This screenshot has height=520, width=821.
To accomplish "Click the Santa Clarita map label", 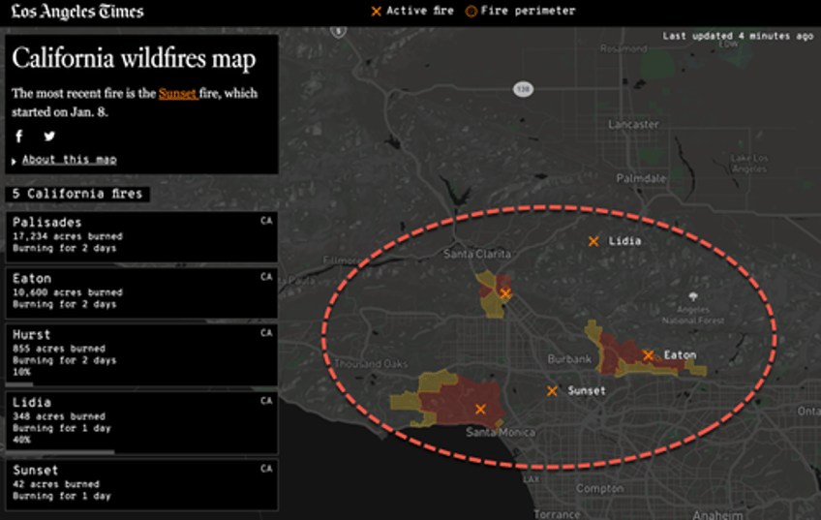I will tap(477, 254).
